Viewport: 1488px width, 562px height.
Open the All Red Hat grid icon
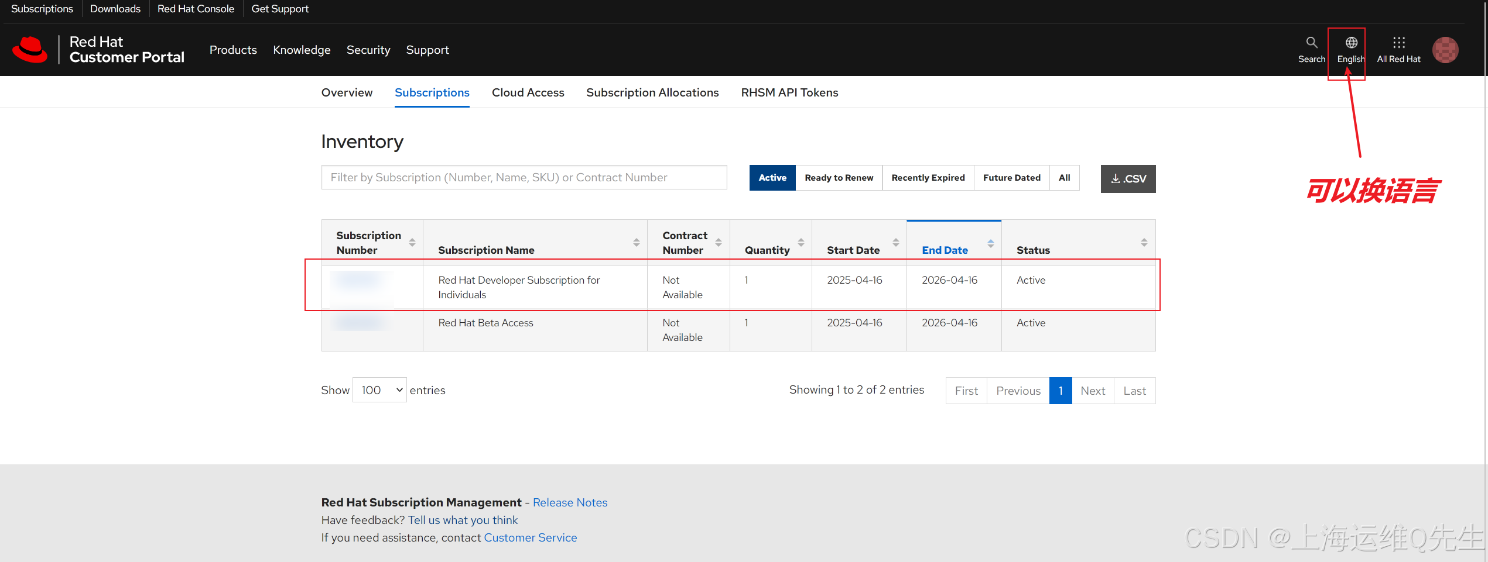pos(1398,43)
